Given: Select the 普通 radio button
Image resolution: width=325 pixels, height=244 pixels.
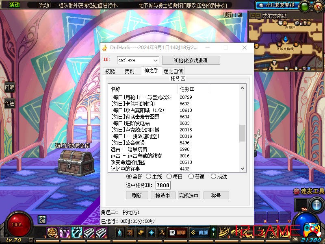Looking at the screenshot, I should pyautogui.click(x=191, y=176).
